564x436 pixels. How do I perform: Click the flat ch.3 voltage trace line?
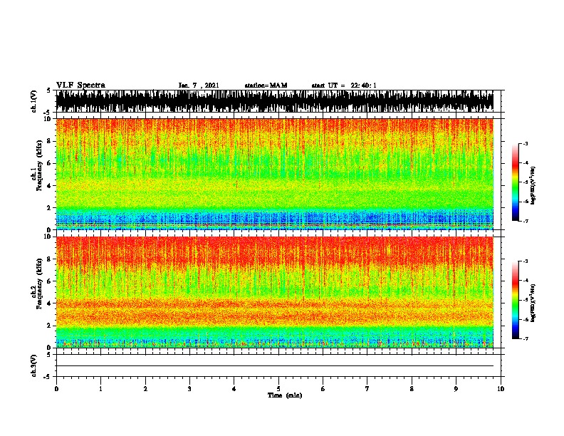pyautogui.click(x=275, y=366)
